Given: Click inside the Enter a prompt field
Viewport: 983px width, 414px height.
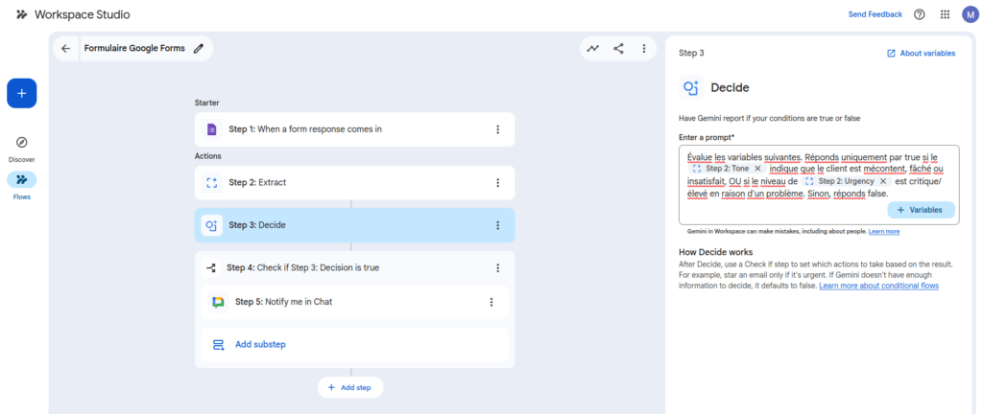Looking at the screenshot, I should pos(819,185).
